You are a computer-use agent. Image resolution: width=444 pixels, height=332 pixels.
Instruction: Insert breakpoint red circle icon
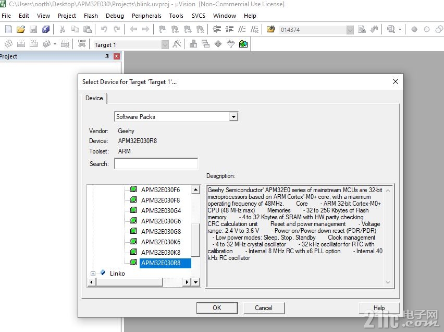[414, 29]
